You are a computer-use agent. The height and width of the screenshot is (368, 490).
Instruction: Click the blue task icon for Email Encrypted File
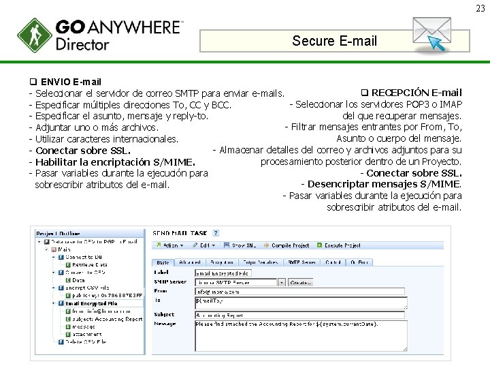[61, 303]
